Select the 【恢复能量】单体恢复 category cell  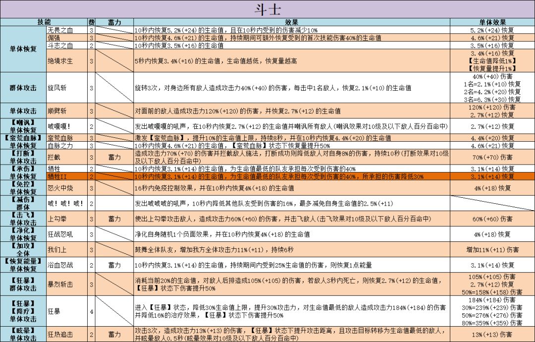click(x=23, y=265)
